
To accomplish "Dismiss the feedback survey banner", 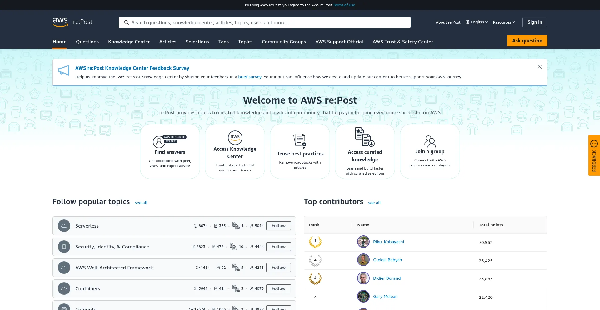I will coord(539,67).
